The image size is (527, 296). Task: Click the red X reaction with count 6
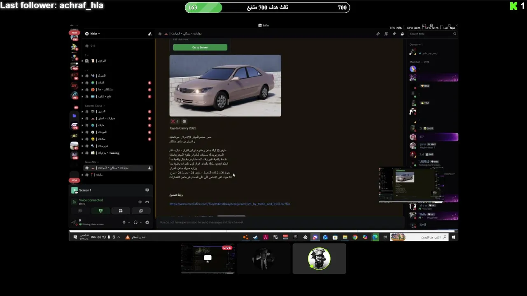[175, 121]
